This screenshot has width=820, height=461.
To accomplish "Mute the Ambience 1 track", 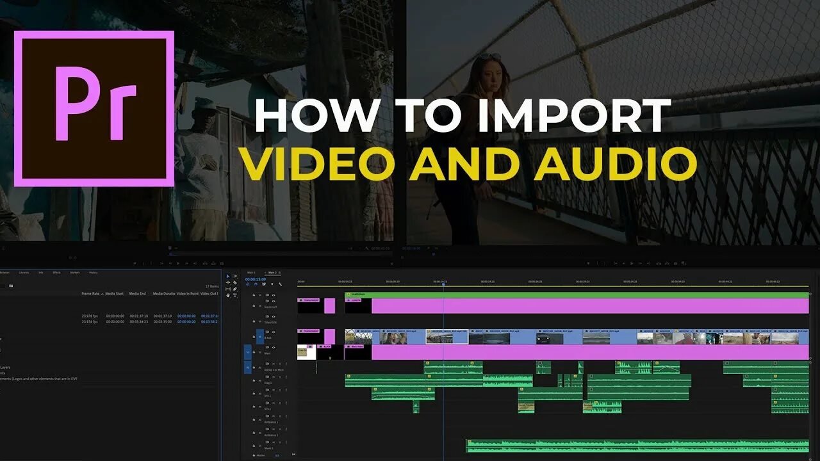I will click(274, 416).
